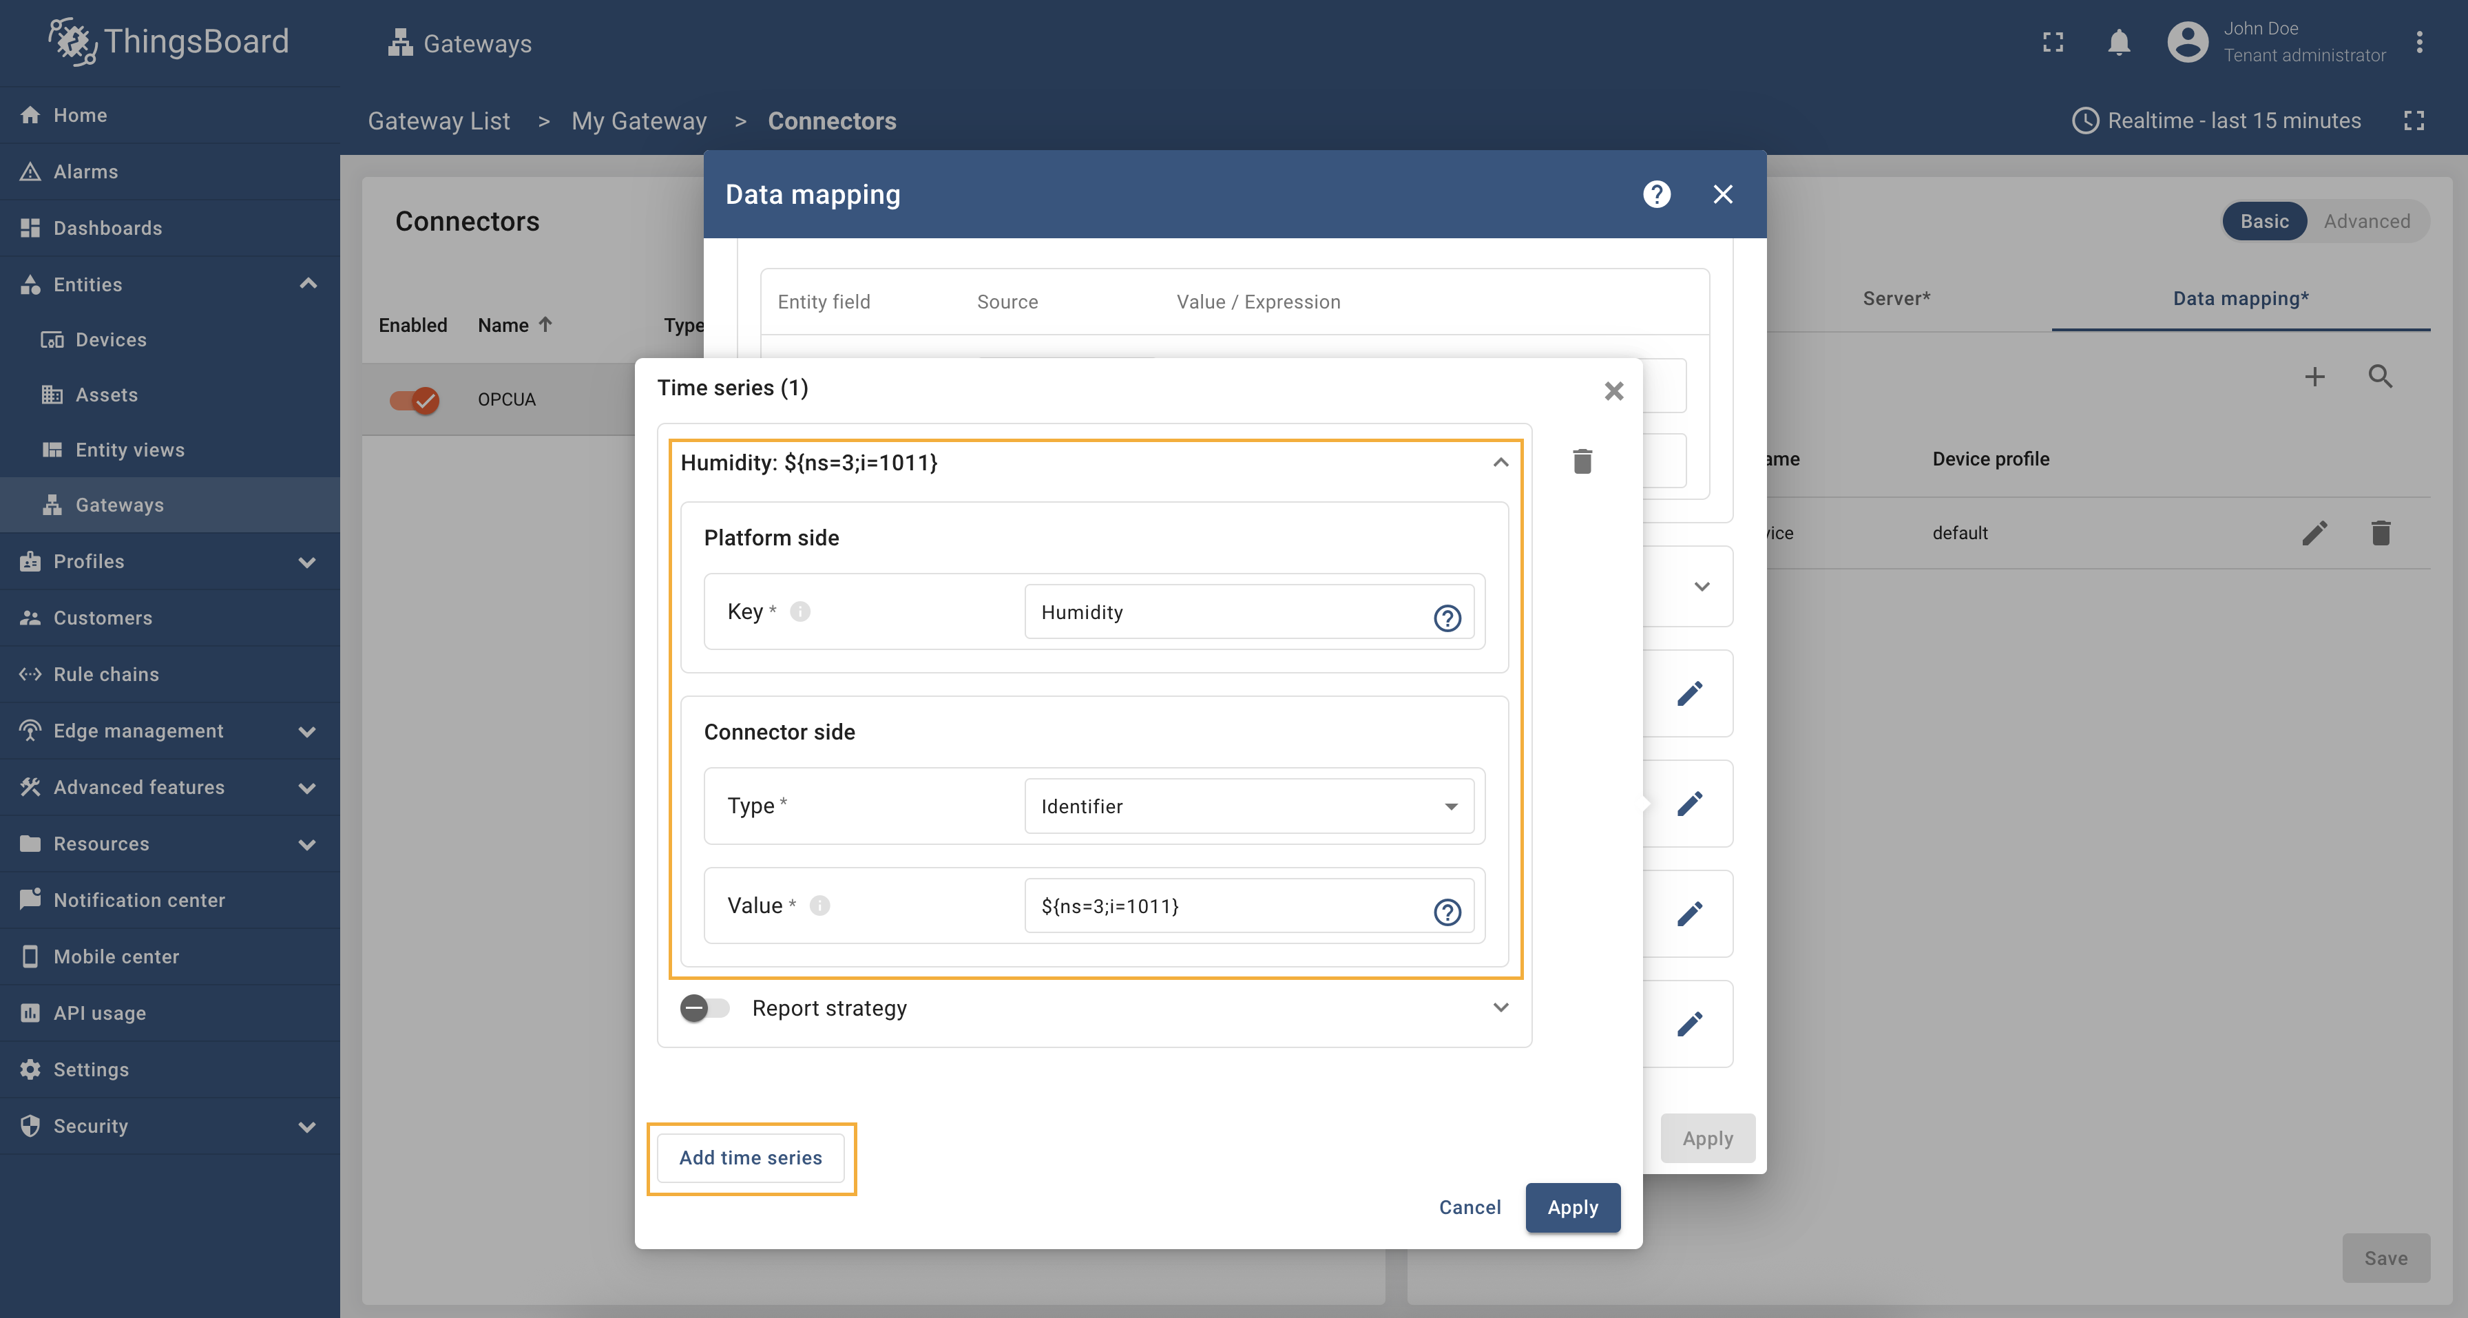Click Cancel in Time series dialog
Viewport: 2468px width, 1318px height.
pyautogui.click(x=1469, y=1207)
